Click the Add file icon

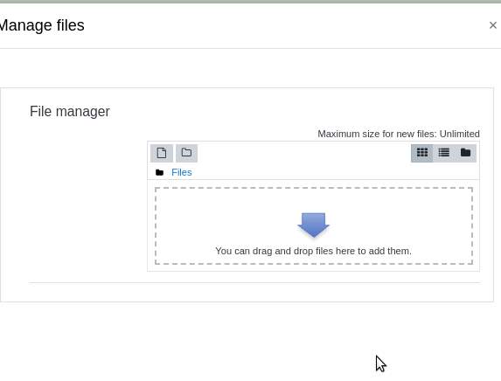pos(162,153)
